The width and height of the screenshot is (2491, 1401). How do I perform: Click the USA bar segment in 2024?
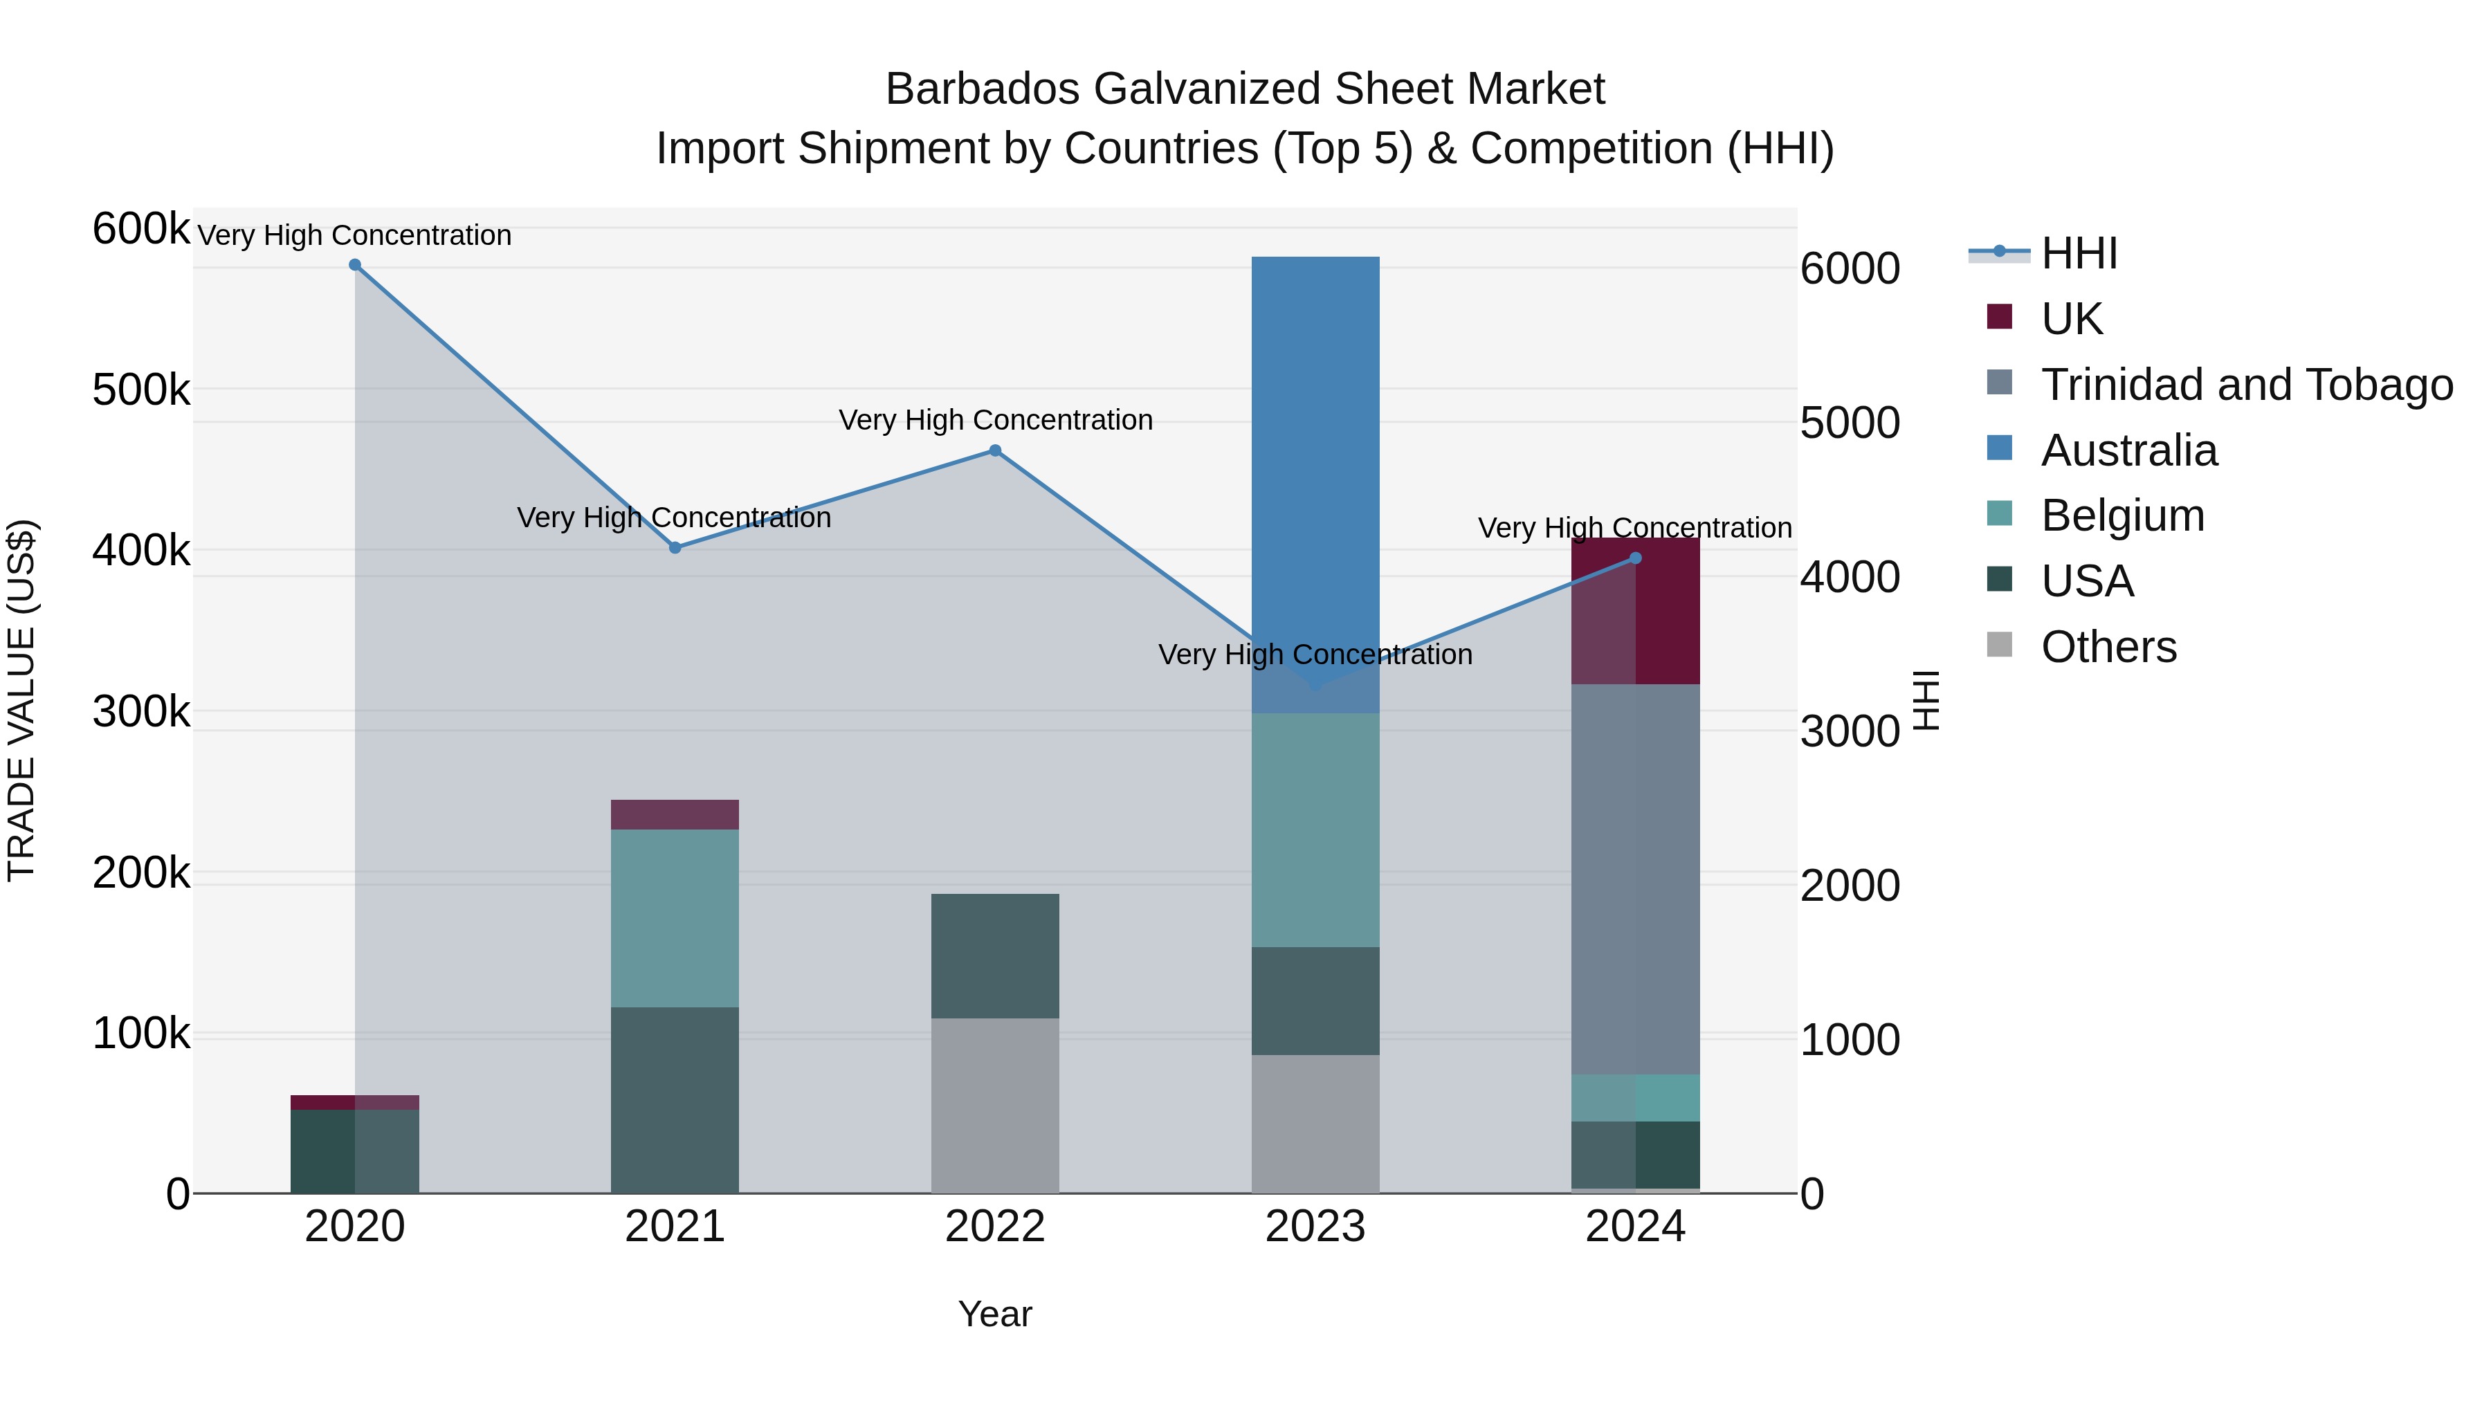point(1635,1155)
